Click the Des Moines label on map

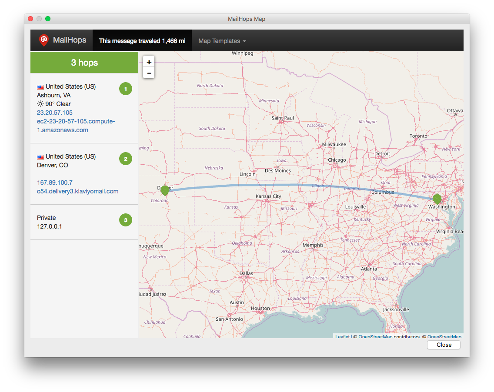point(277,171)
